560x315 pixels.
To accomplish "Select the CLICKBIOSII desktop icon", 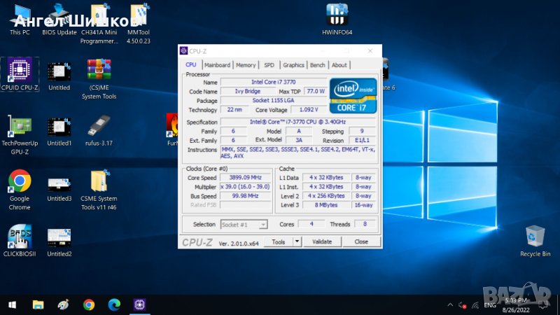I will click(19, 238).
